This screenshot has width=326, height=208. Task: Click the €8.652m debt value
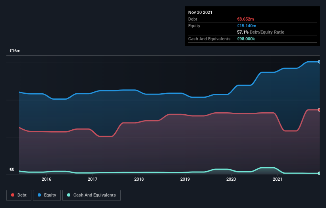coord(245,19)
